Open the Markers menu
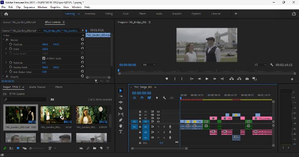The height and width of the screenshot is (157, 299). [x=42, y=7]
